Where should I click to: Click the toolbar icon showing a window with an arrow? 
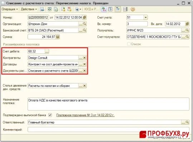coord(50,9)
